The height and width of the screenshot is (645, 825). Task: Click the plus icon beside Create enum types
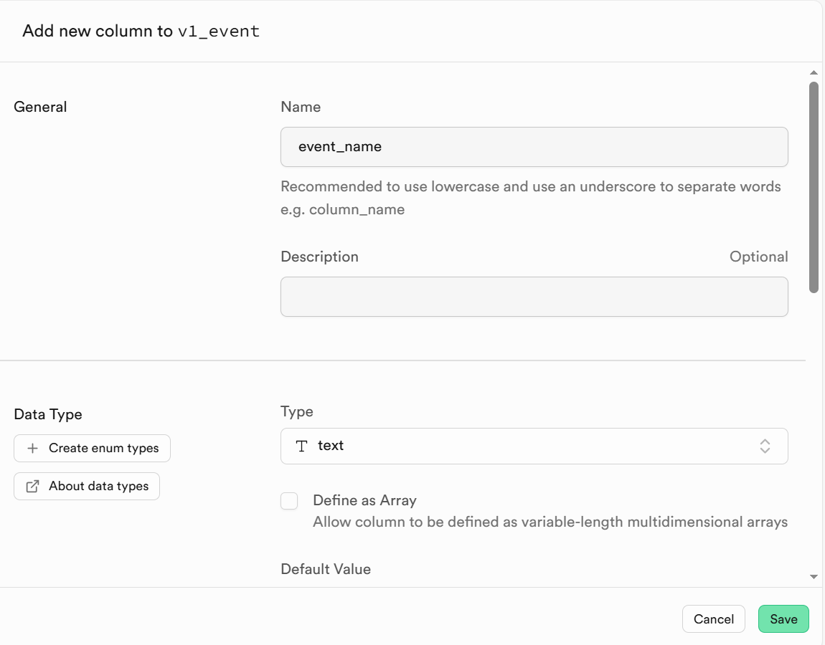pyautogui.click(x=32, y=448)
